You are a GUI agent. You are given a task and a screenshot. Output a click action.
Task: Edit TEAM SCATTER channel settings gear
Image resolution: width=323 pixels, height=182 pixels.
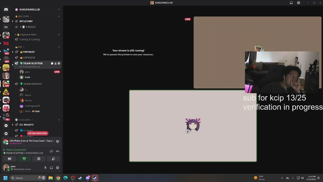pos(59,63)
